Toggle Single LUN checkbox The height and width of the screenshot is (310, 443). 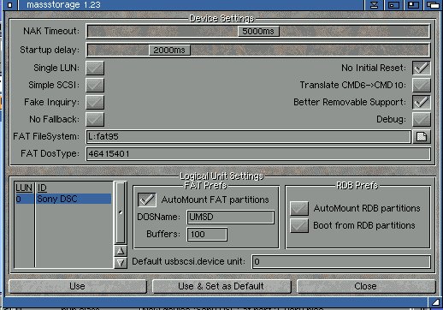pos(95,68)
